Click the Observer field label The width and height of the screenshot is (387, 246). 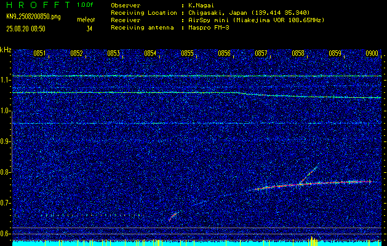pos(126,6)
